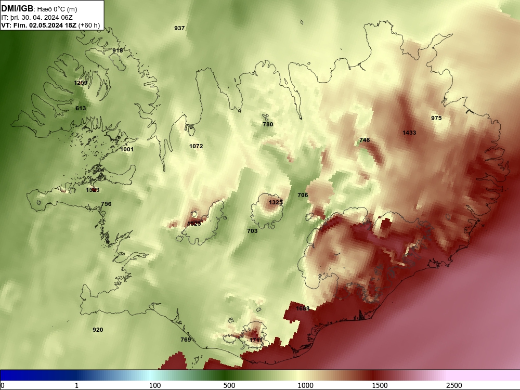
Task: Click the 748 value on the map
Action: click(x=365, y=140)
